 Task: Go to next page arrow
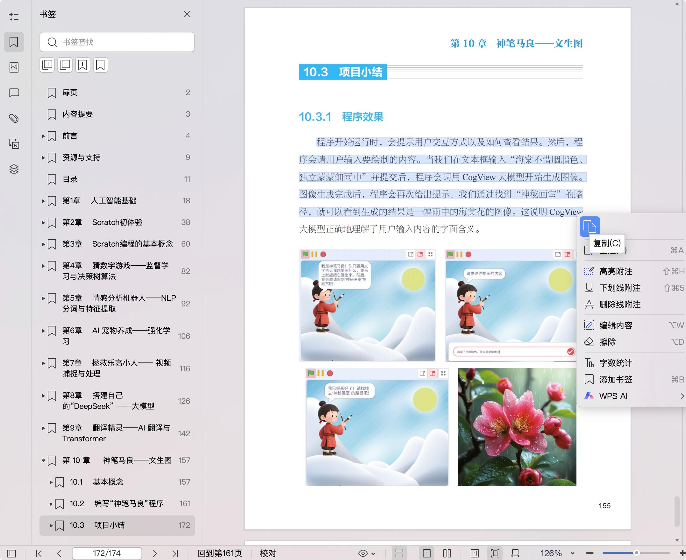(155, 554)
